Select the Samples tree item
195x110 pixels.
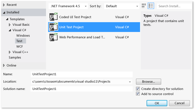pyautogui.click(x=15, y=57)
